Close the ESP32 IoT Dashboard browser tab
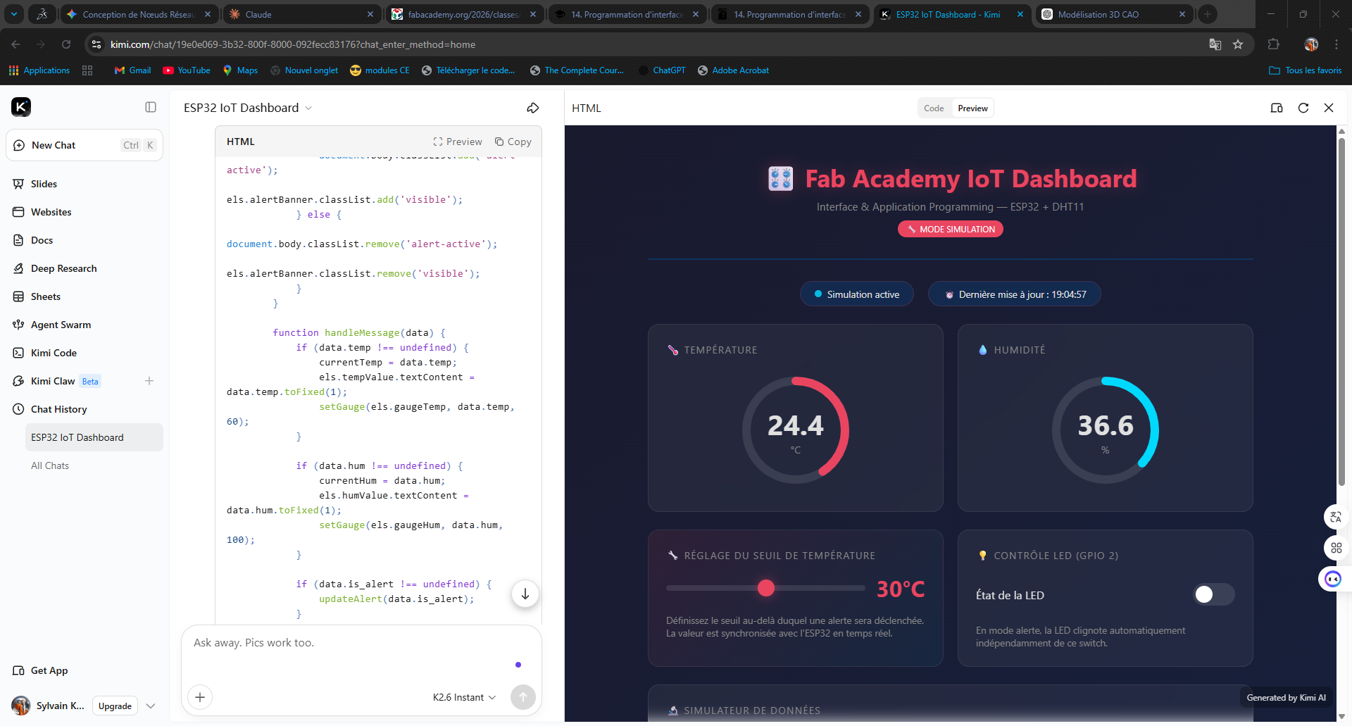 (x=1020, y=14)
